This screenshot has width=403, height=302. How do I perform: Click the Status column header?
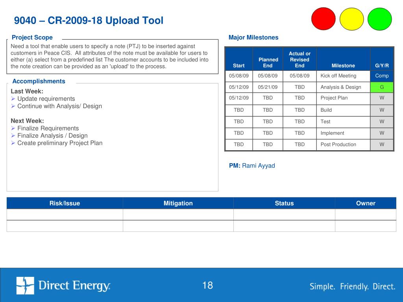284,203
